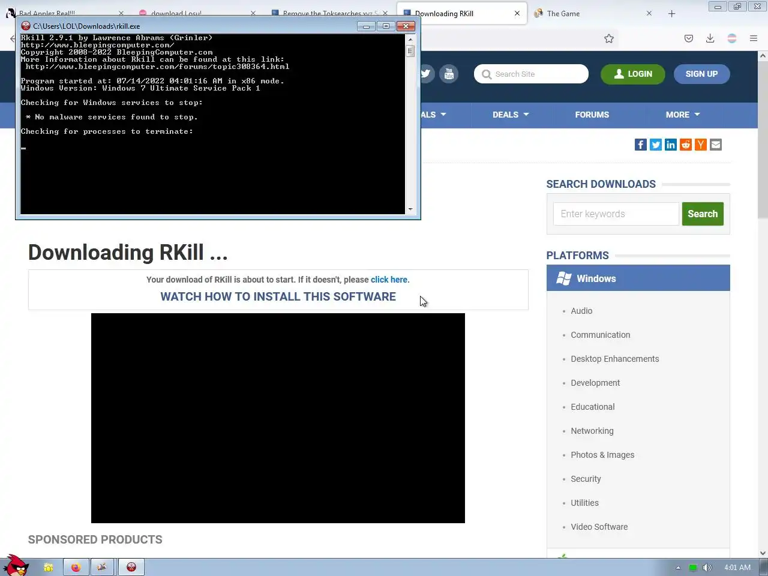
Task: Open Firefox downloads panel arrow icon
Action: coord(710,38)
